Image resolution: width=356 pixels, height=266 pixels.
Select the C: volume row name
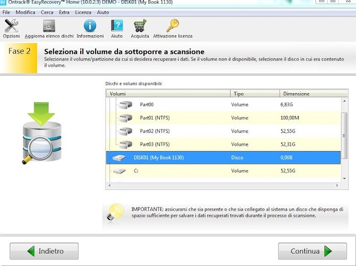pos(136,171)
